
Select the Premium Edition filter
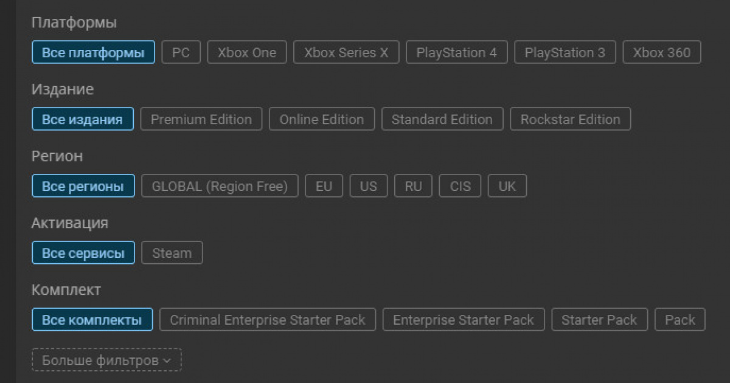[x=201, y=119]
